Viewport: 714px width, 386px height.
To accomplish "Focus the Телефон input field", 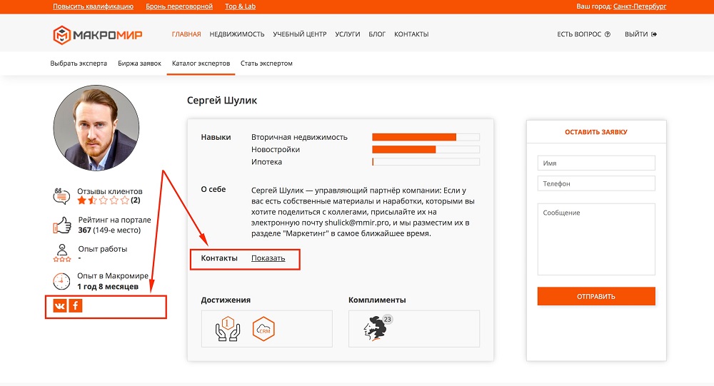I will click(x=596, y=183).
